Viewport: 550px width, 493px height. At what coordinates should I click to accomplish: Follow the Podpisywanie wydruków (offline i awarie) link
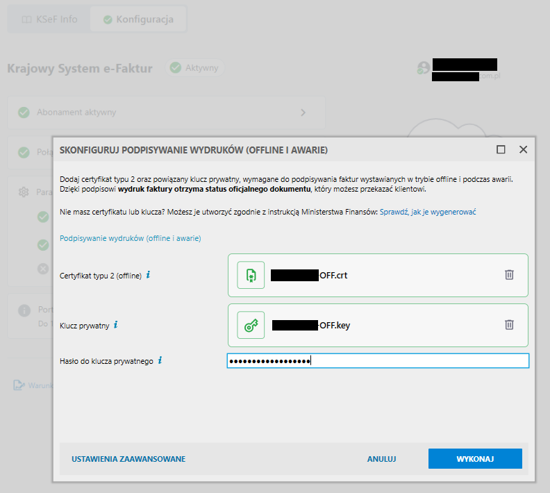pos(131,238)
